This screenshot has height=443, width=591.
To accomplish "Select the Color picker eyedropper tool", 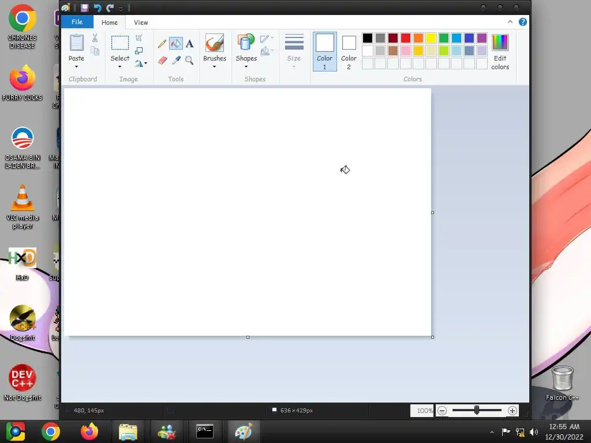I will (176, 60).
